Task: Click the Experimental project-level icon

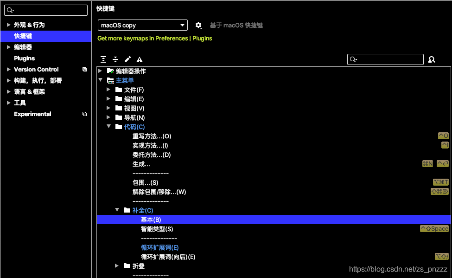Action: click(84, 114)
